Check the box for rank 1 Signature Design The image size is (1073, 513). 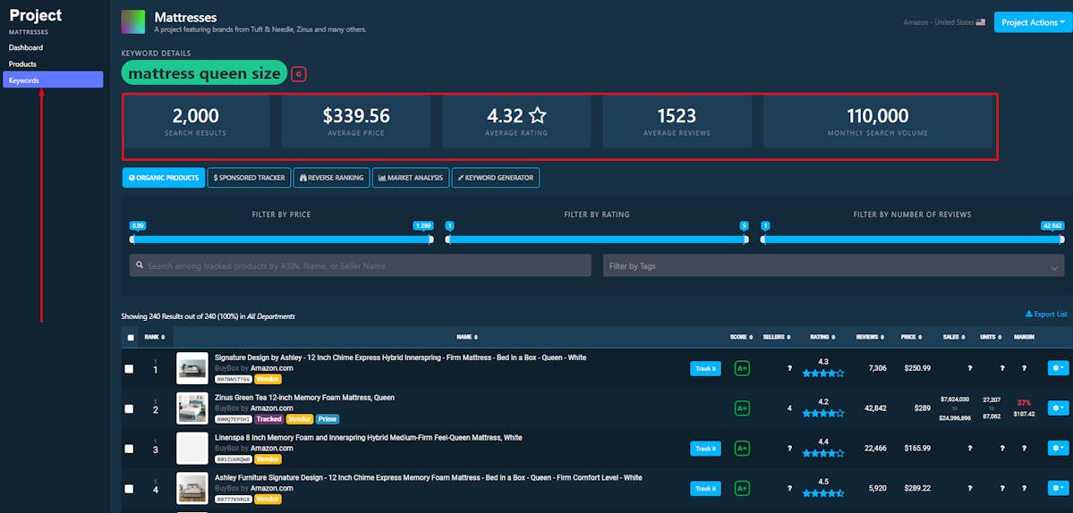(x=130, y=369)
